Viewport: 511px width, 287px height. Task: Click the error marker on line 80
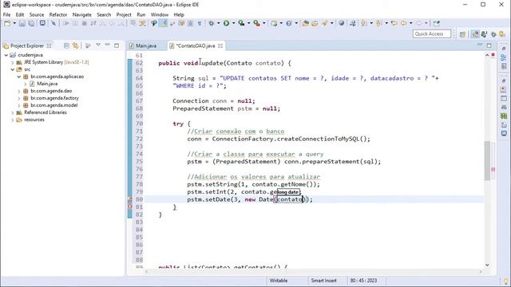click(129, 199)
